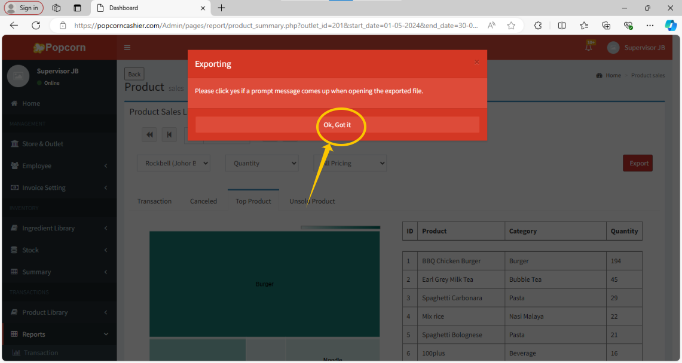Open the Quantity dropdown
The height and width of the screenshot is (363, 682).
click(x=262, y=163)
